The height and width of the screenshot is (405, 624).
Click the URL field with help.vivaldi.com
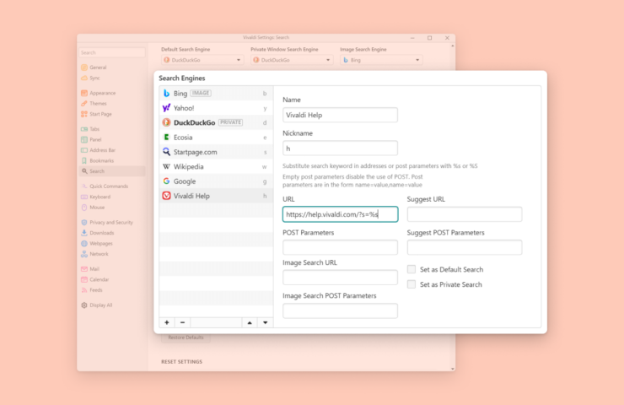click(340, 214)
